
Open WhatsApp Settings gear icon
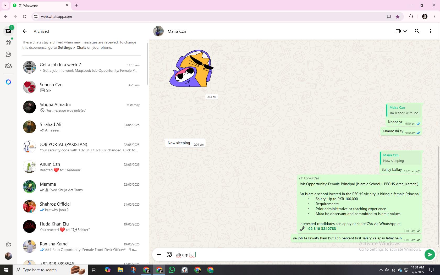click(x=8, y=244)
